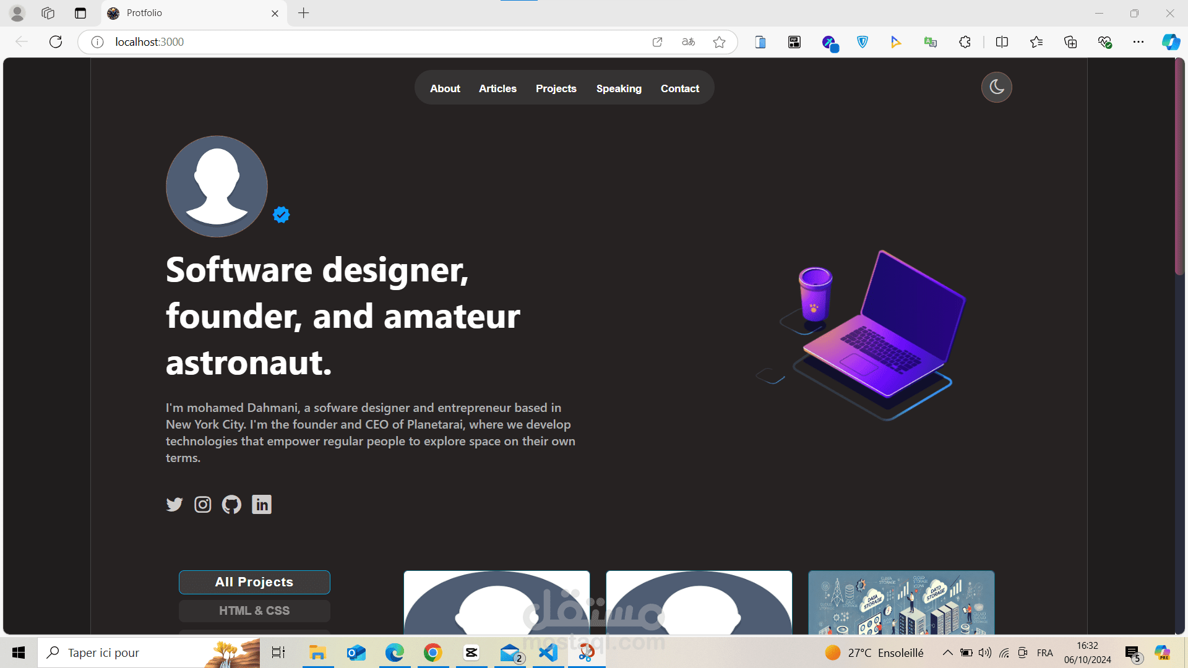This screenshot has width=1188, height=668.
Task: Click the browser back arrow
Action: (x=22, y=42)
